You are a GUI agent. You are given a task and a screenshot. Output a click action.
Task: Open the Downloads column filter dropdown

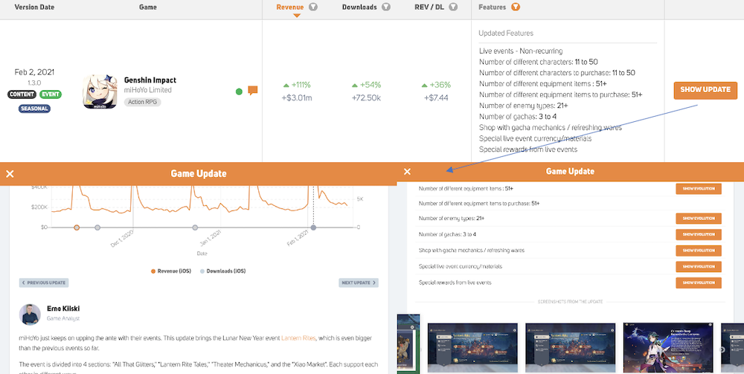coord(386,7)
